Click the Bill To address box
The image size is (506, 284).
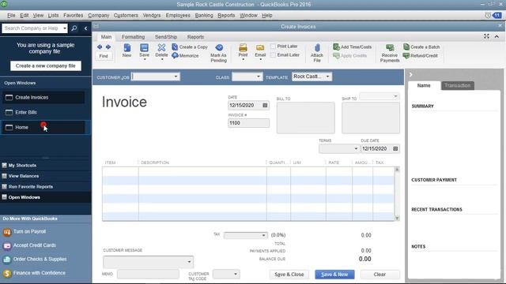(x=306, y=118)
